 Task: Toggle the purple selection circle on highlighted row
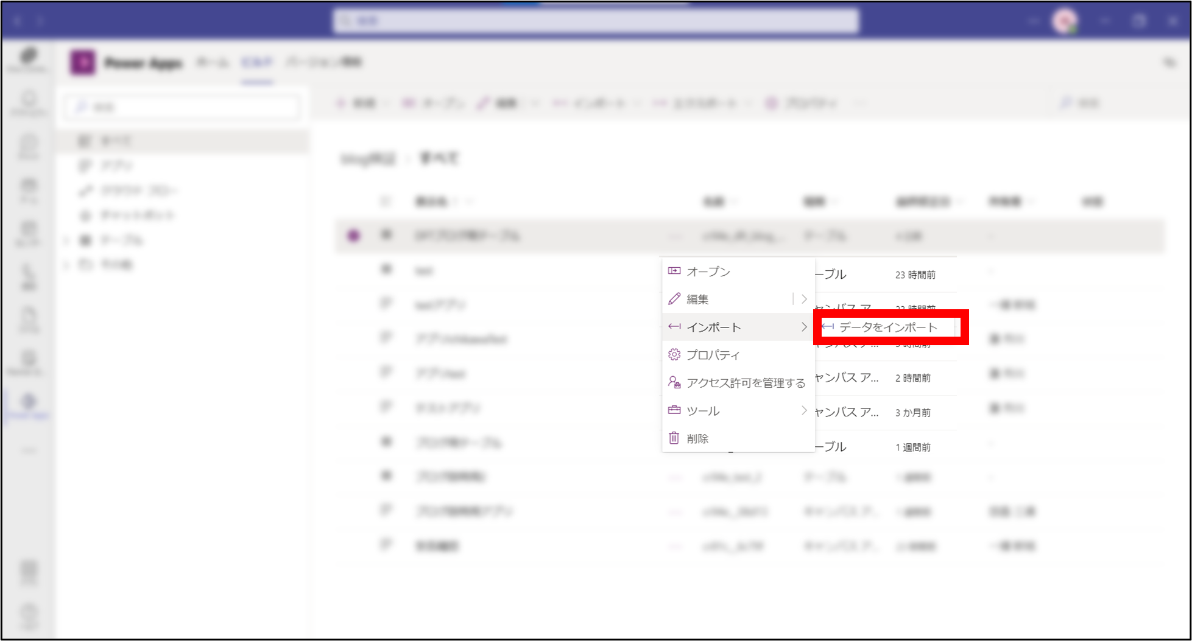click(x=353, y=236)
